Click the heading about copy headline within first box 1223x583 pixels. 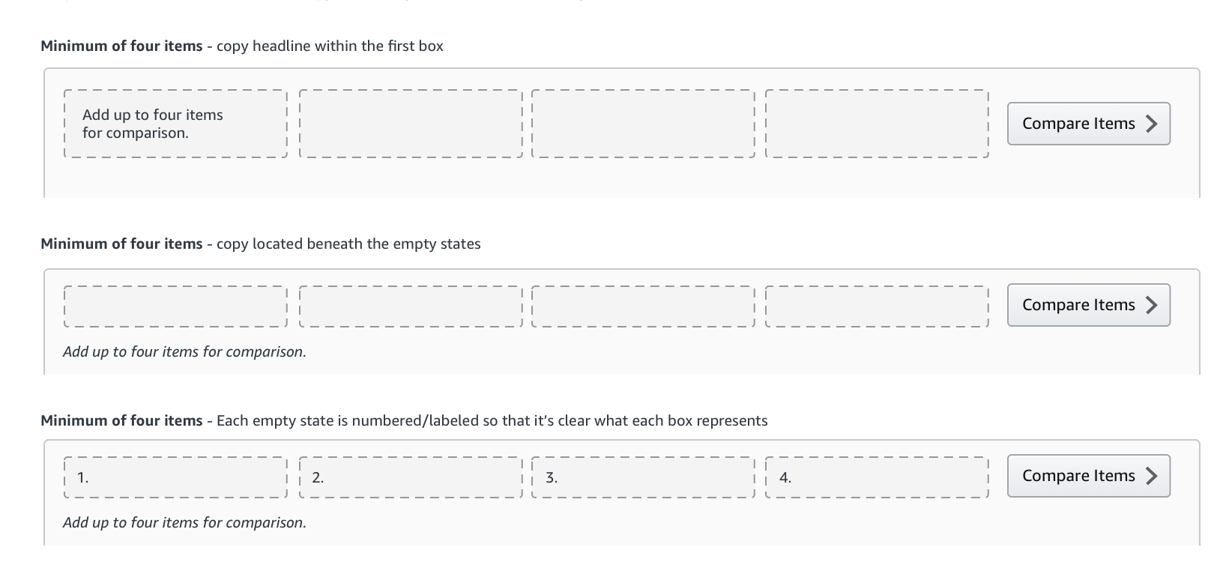click(x=242, y=46)
